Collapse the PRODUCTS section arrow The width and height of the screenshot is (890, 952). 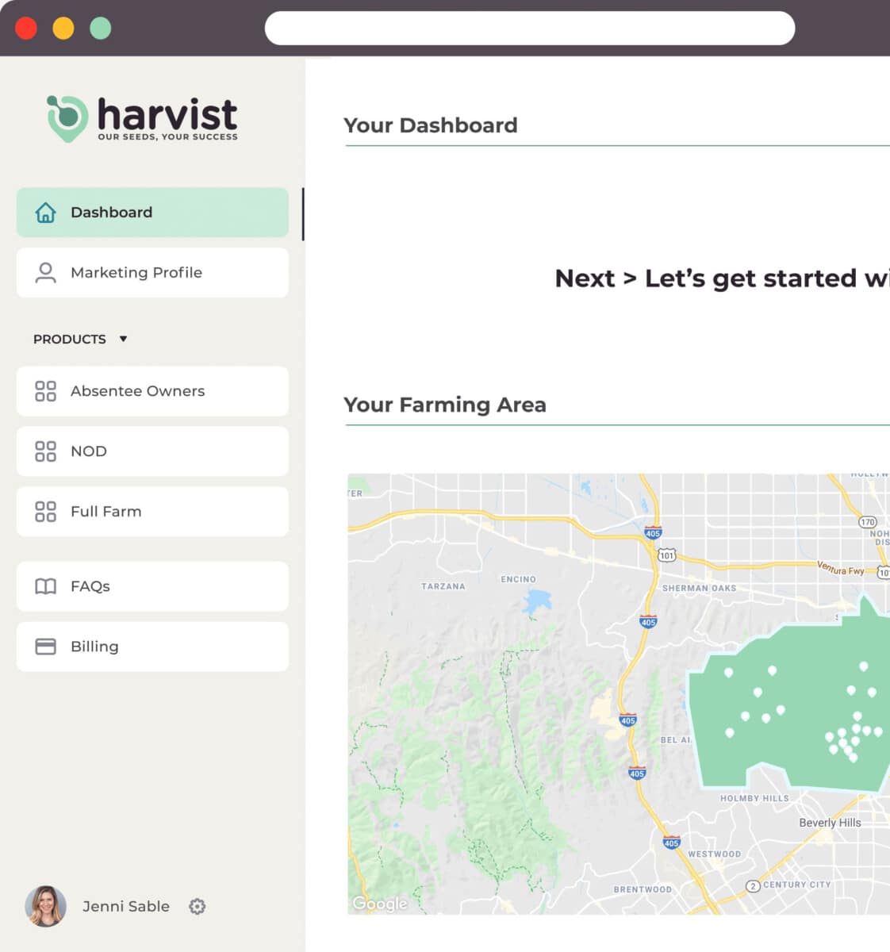pos(123,339)
